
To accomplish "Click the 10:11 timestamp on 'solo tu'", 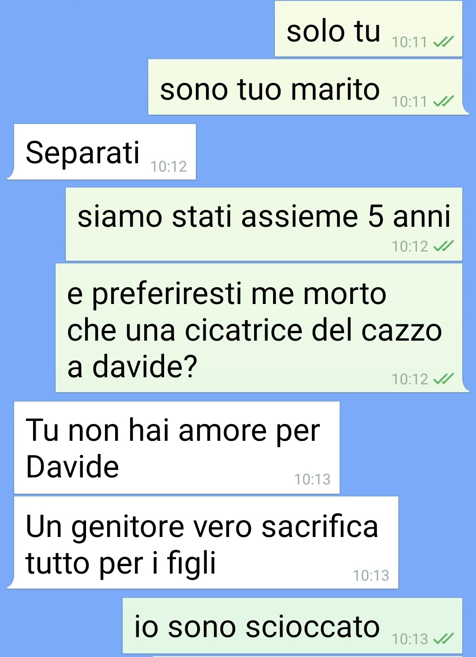I will coord(409,42).
